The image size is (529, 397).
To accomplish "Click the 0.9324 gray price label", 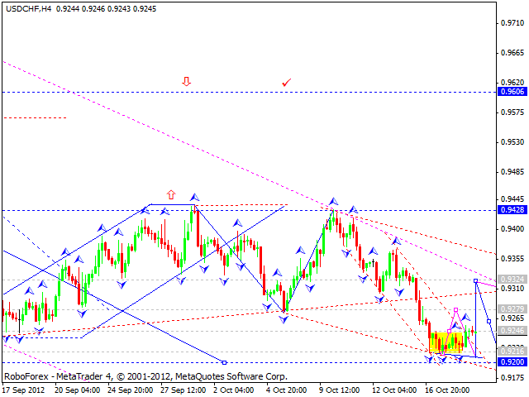I will [512, 280].
